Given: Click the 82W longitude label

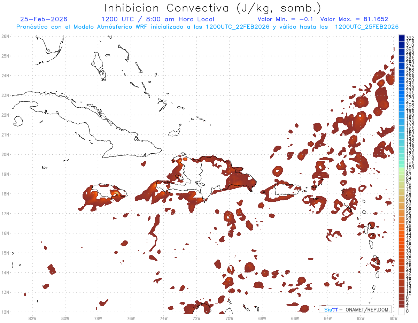Looking at the screenshot, I should tap(32, 318).
